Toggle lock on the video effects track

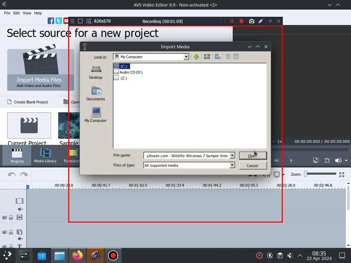pyautogui.click(x=11, y=217)
